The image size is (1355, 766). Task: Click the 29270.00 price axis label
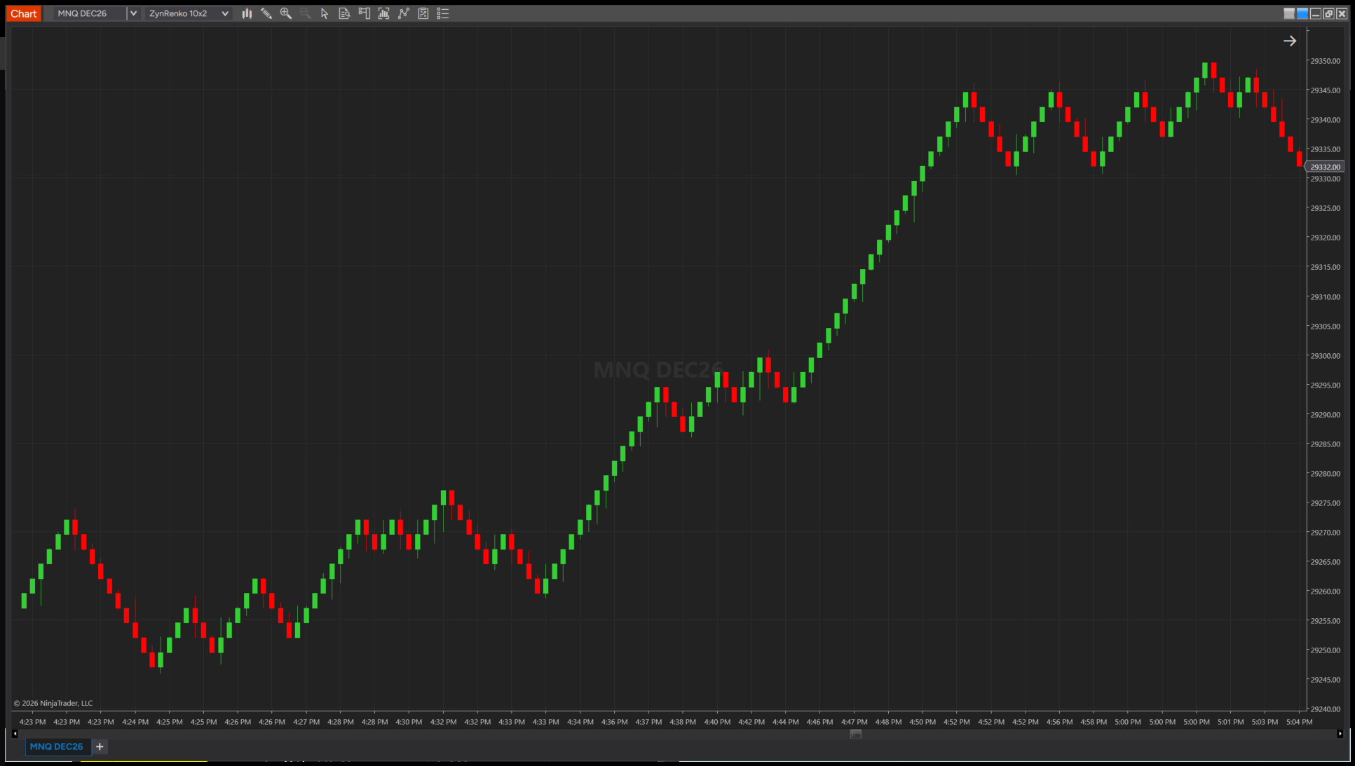tap(1325, 533)
